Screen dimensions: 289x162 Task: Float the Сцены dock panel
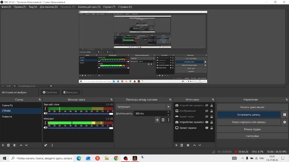[40, 99]
